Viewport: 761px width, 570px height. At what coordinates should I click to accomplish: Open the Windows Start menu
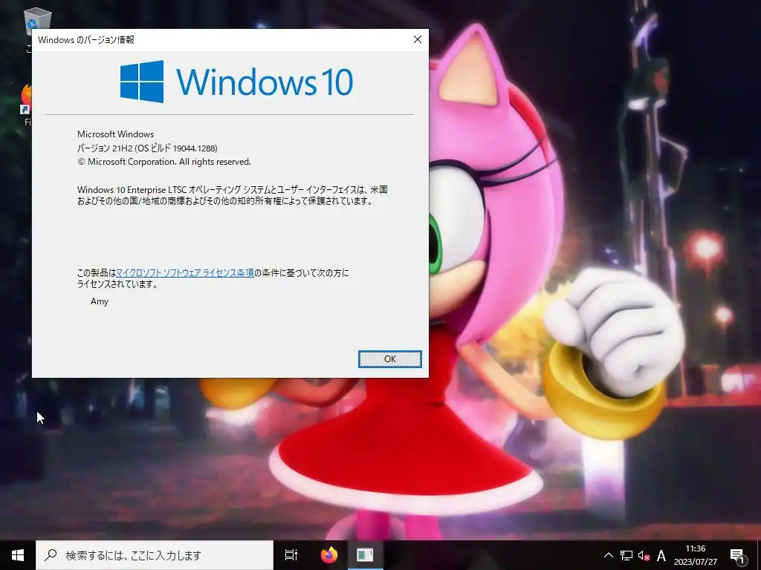tap(18, 555)
